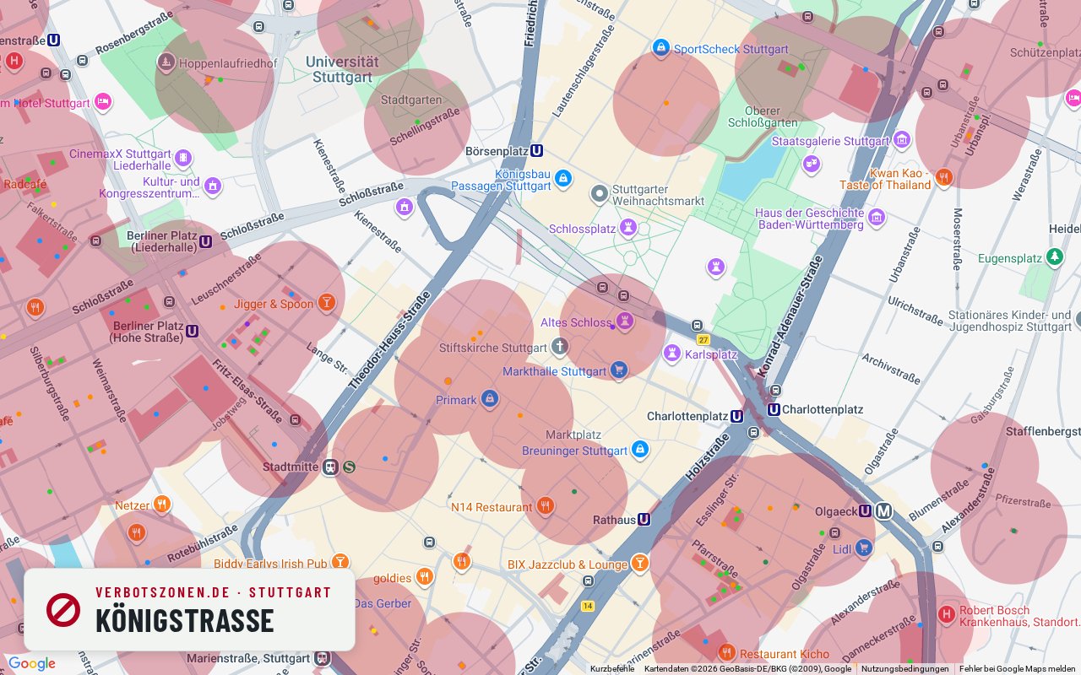
Task: Select the Das Gerber label
Action: (x=382, y=603)
